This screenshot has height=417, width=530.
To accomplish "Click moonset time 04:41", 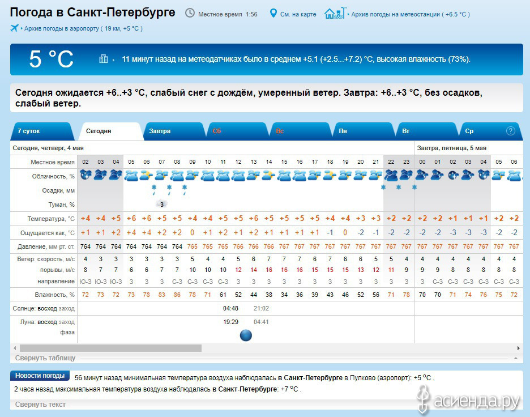I will pyautogui.click(x=261, y=322).
